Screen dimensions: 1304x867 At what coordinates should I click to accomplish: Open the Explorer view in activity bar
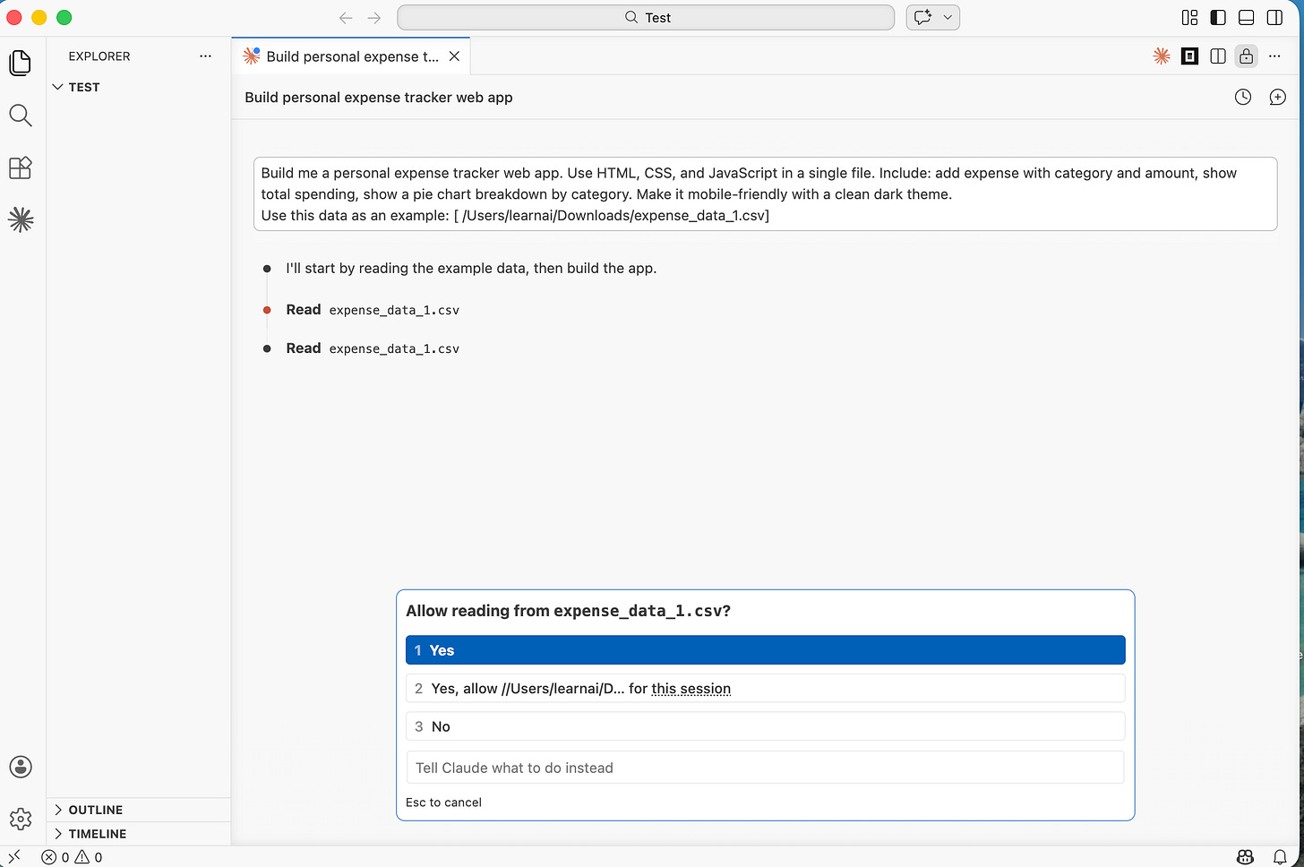pos(21,63)
